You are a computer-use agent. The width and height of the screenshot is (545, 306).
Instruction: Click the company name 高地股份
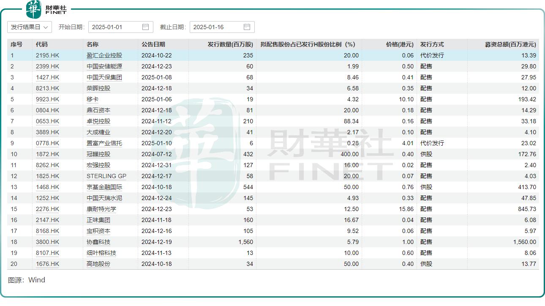98,264
